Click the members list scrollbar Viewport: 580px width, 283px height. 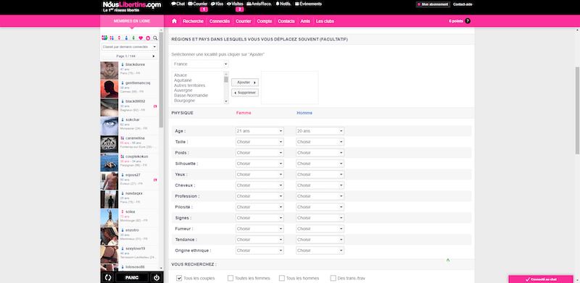click(x=161, y=80)
